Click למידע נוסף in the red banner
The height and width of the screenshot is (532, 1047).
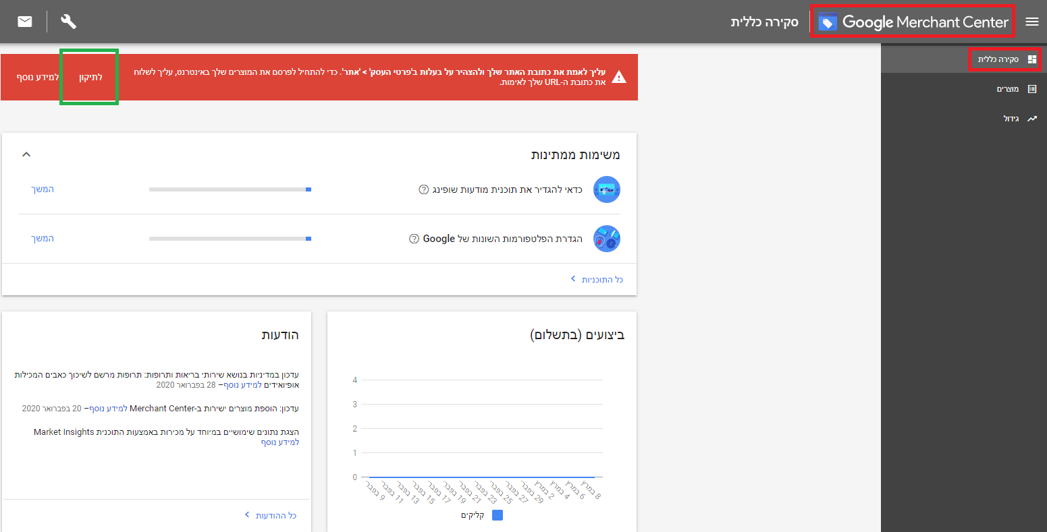[x=38, y=77]
